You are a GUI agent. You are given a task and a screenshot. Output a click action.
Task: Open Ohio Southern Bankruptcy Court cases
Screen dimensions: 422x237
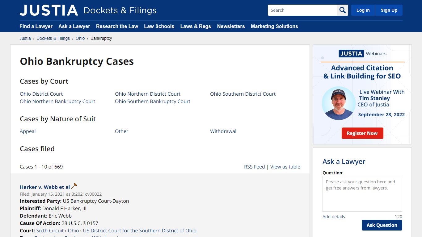[x=153, y=101]
